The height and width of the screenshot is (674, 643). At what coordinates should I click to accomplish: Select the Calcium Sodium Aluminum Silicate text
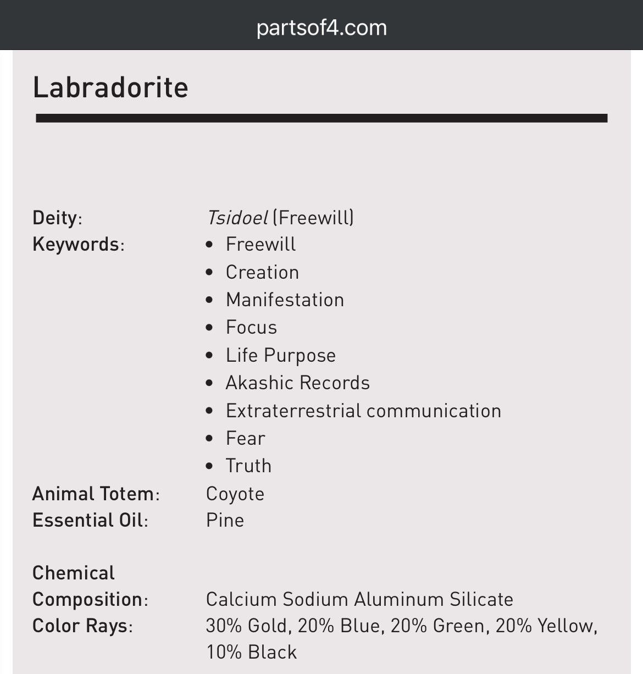point(359,599)
